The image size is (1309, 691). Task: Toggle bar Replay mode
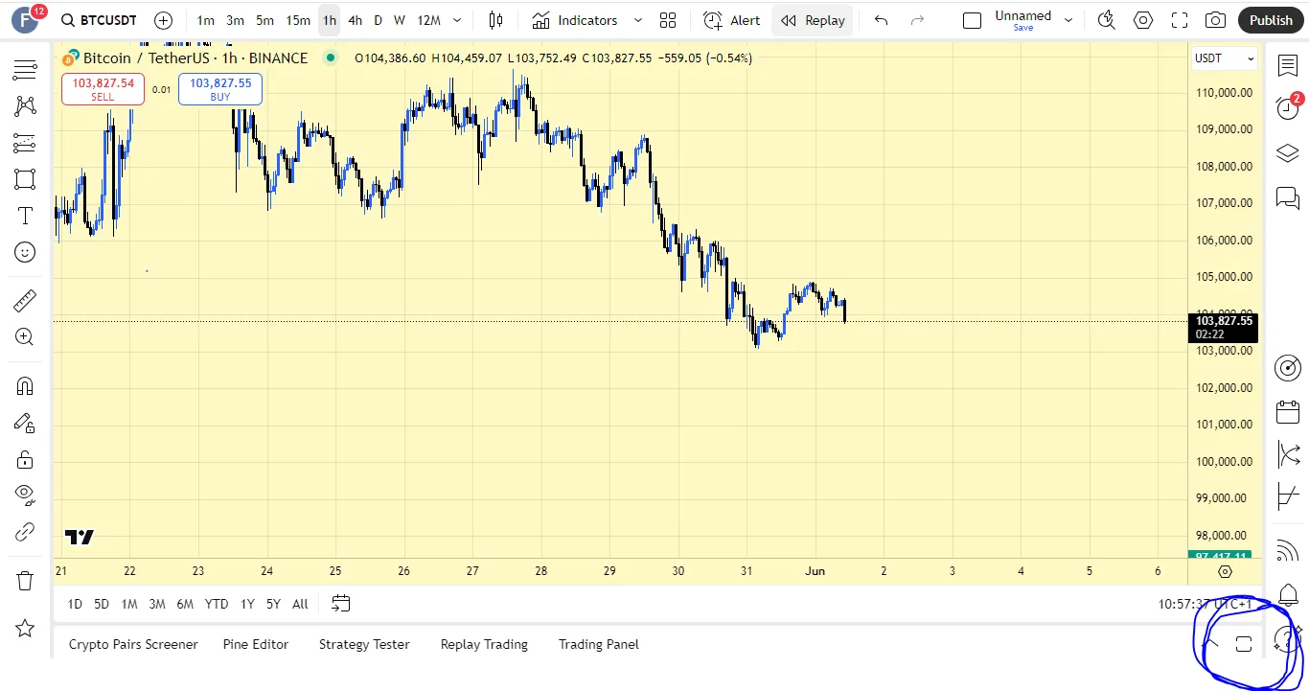(x=813, y=20)
